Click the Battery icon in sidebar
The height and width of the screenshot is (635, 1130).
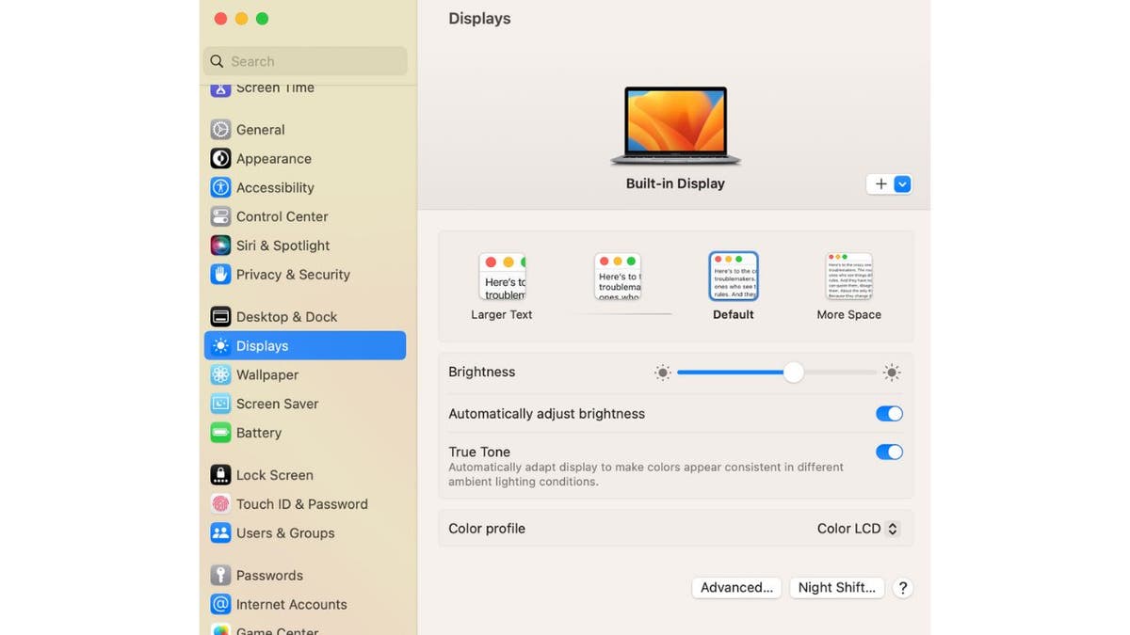point(220,433)
